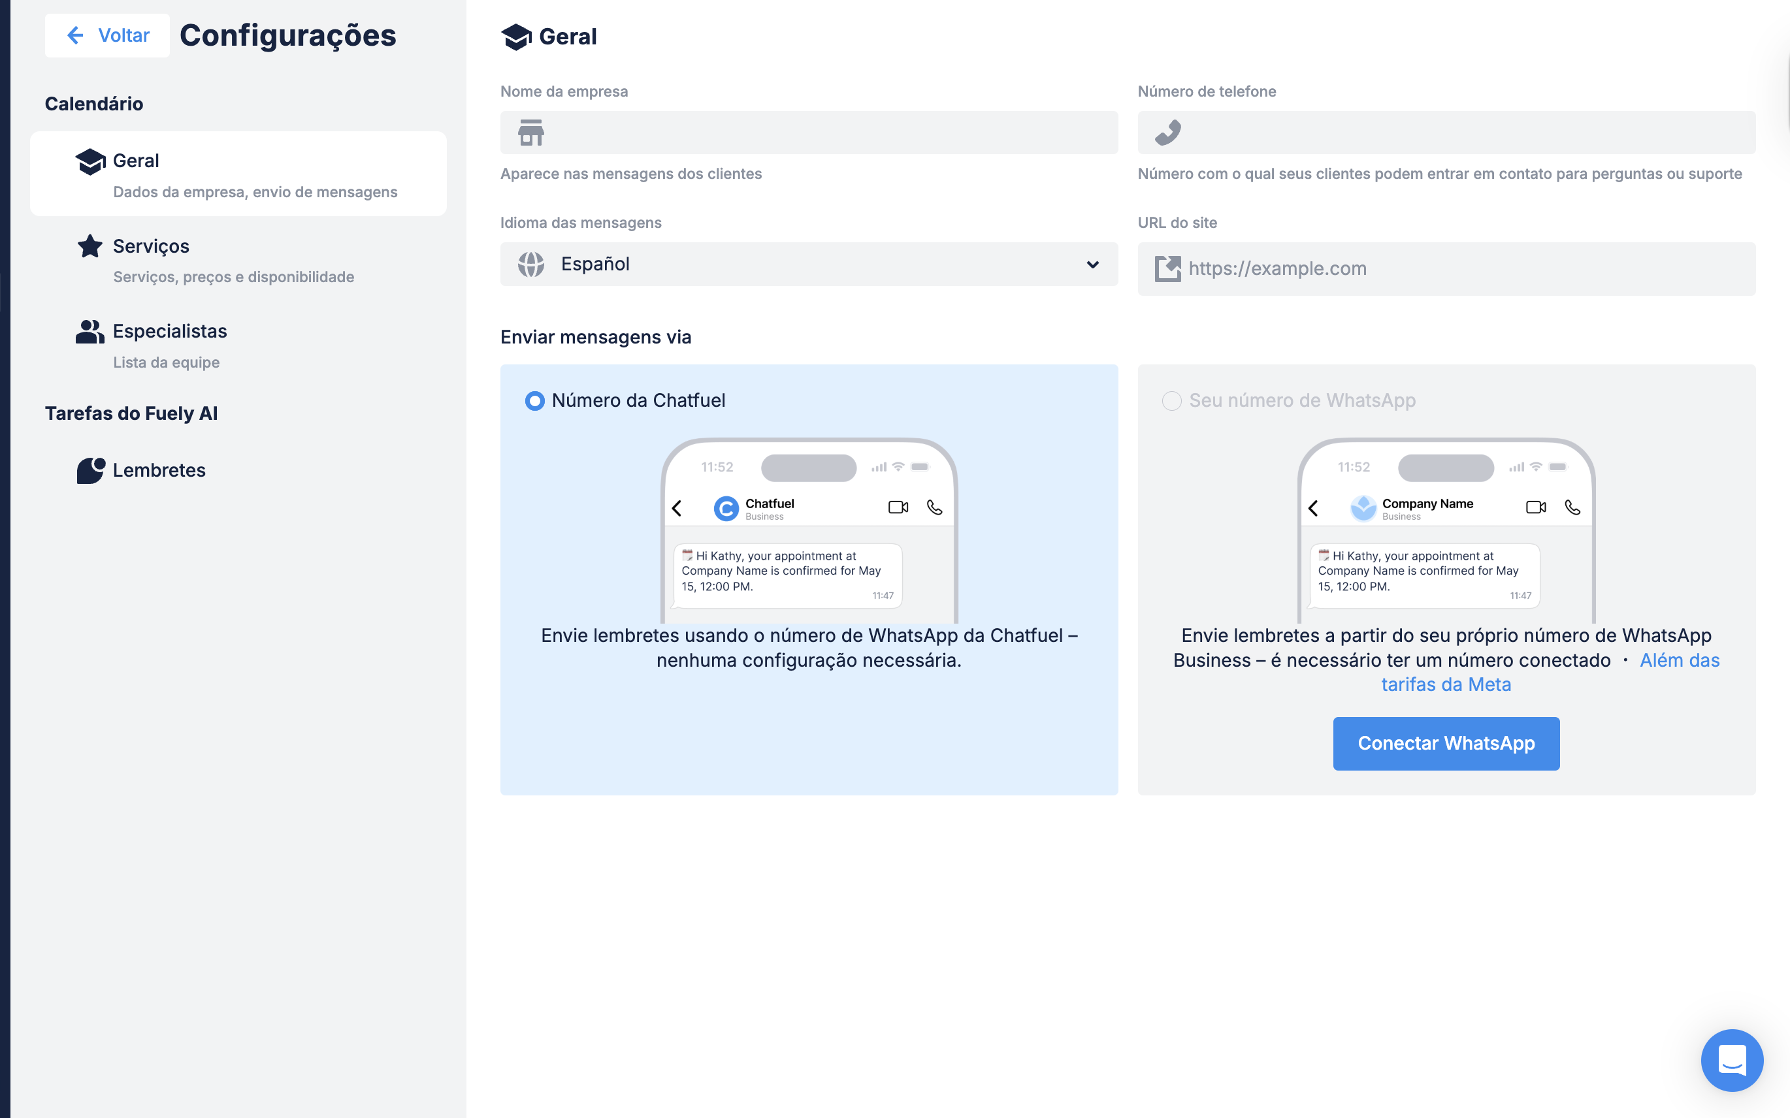Click the phone handset icon in phone field

[1168, 133]
